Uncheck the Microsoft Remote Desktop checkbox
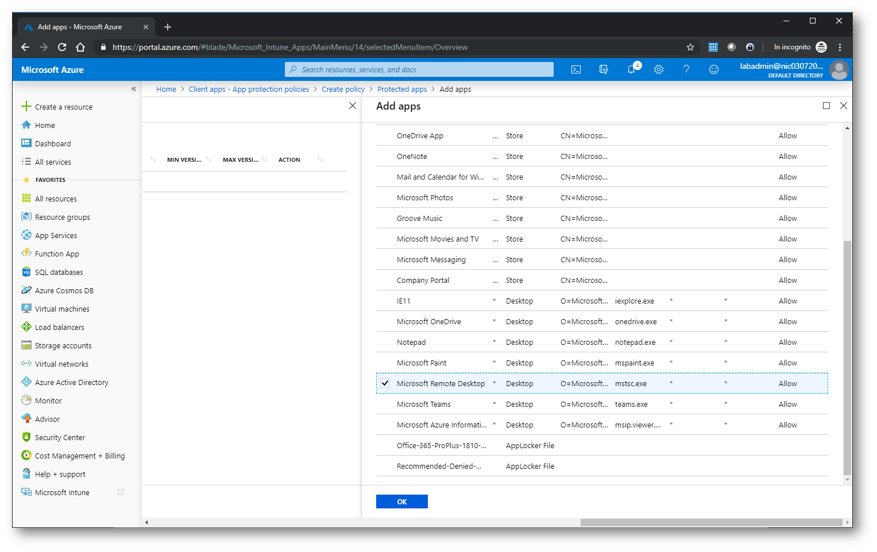This screenshot has width=877, height=552. [385, 383]
